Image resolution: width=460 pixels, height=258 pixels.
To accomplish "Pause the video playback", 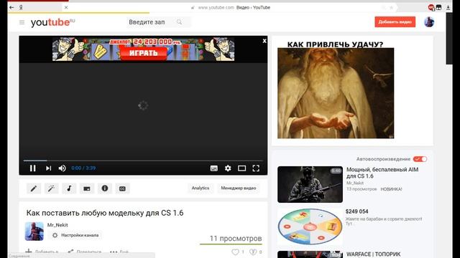I will [32, 168].
